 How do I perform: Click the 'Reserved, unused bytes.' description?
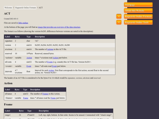[44, 53]
